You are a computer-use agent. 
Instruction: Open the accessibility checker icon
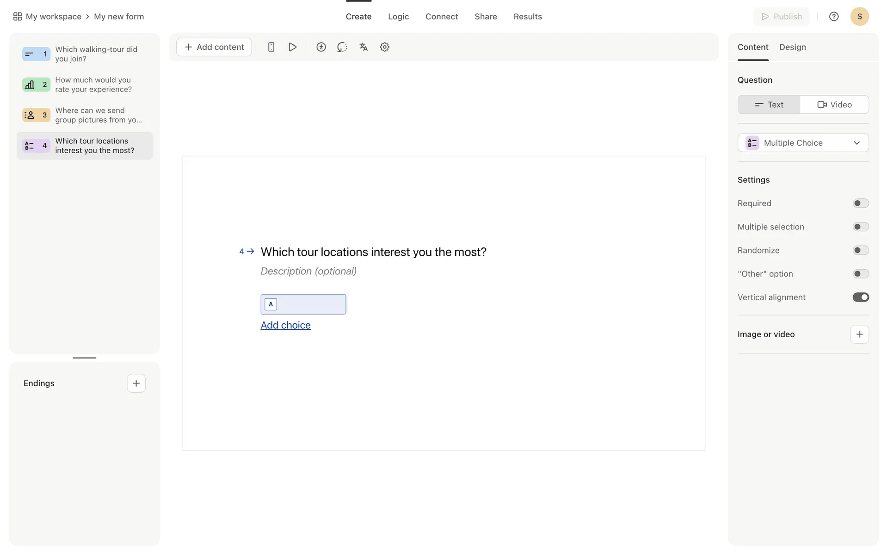point(321,47)
